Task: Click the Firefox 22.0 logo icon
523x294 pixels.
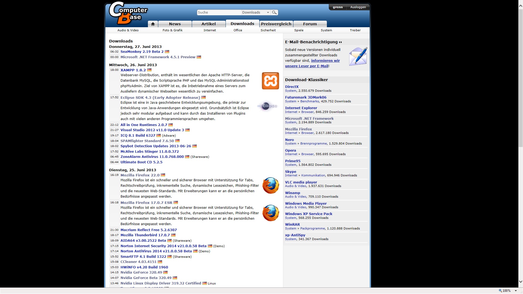Action: [270, 186]
